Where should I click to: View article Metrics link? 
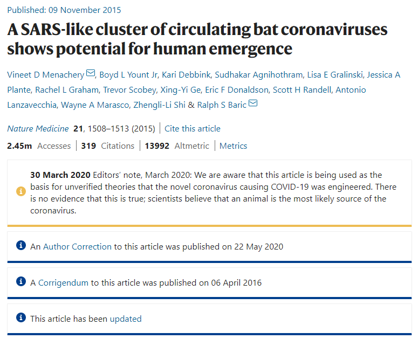coord(233,146)
